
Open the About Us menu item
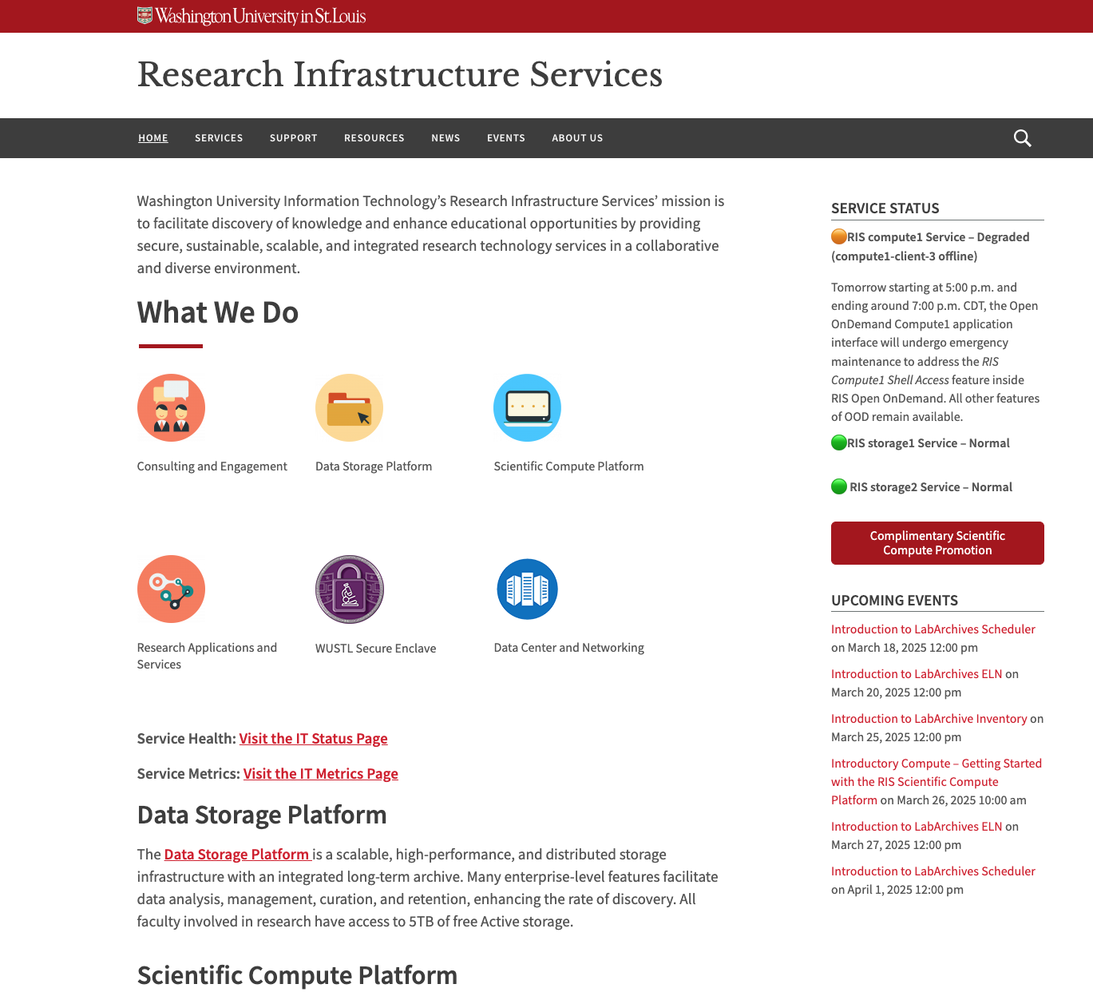point(577,138)
